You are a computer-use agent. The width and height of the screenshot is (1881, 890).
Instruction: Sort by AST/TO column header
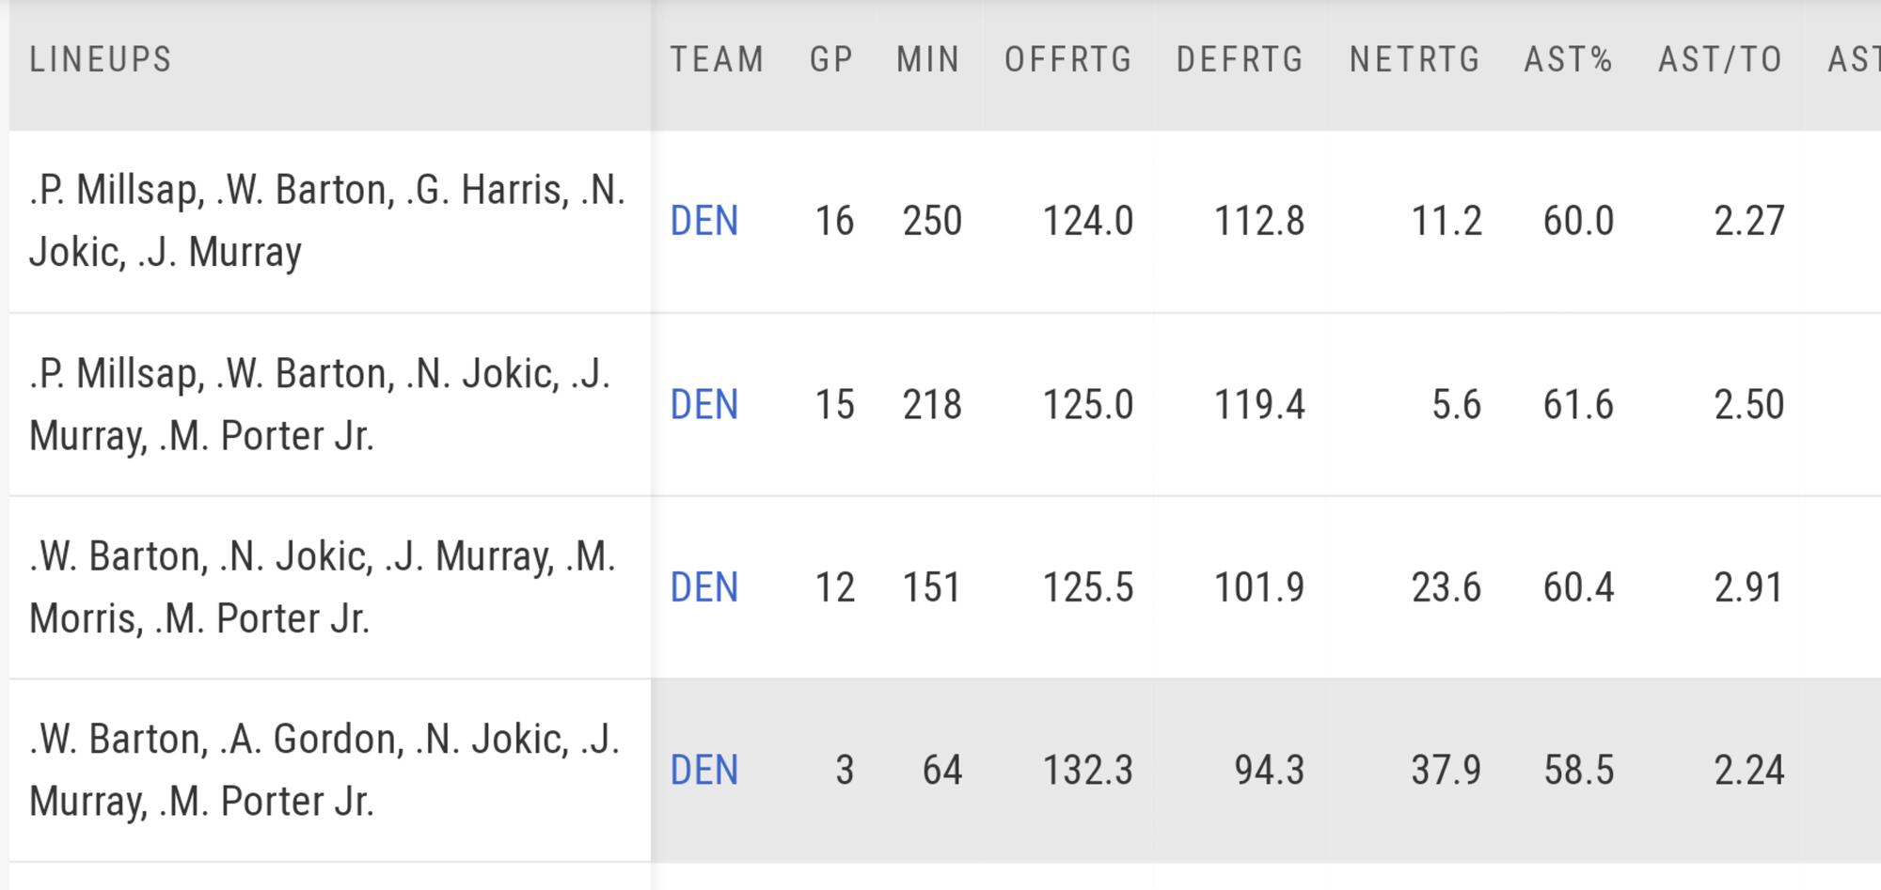coord(1720,60)
